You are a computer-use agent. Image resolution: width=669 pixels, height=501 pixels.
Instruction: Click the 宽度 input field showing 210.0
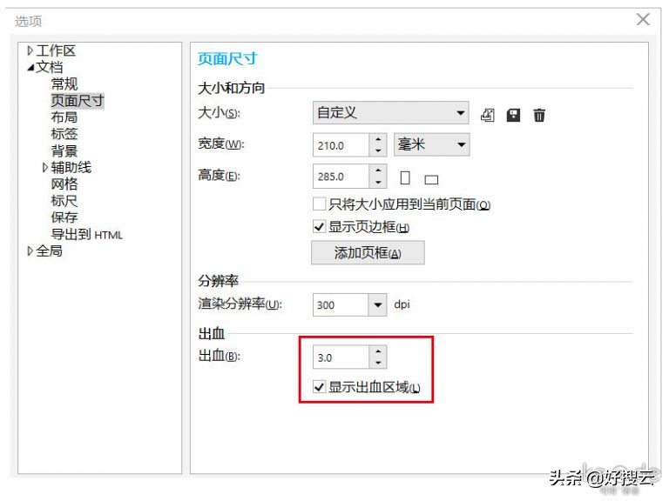[341, 145]
